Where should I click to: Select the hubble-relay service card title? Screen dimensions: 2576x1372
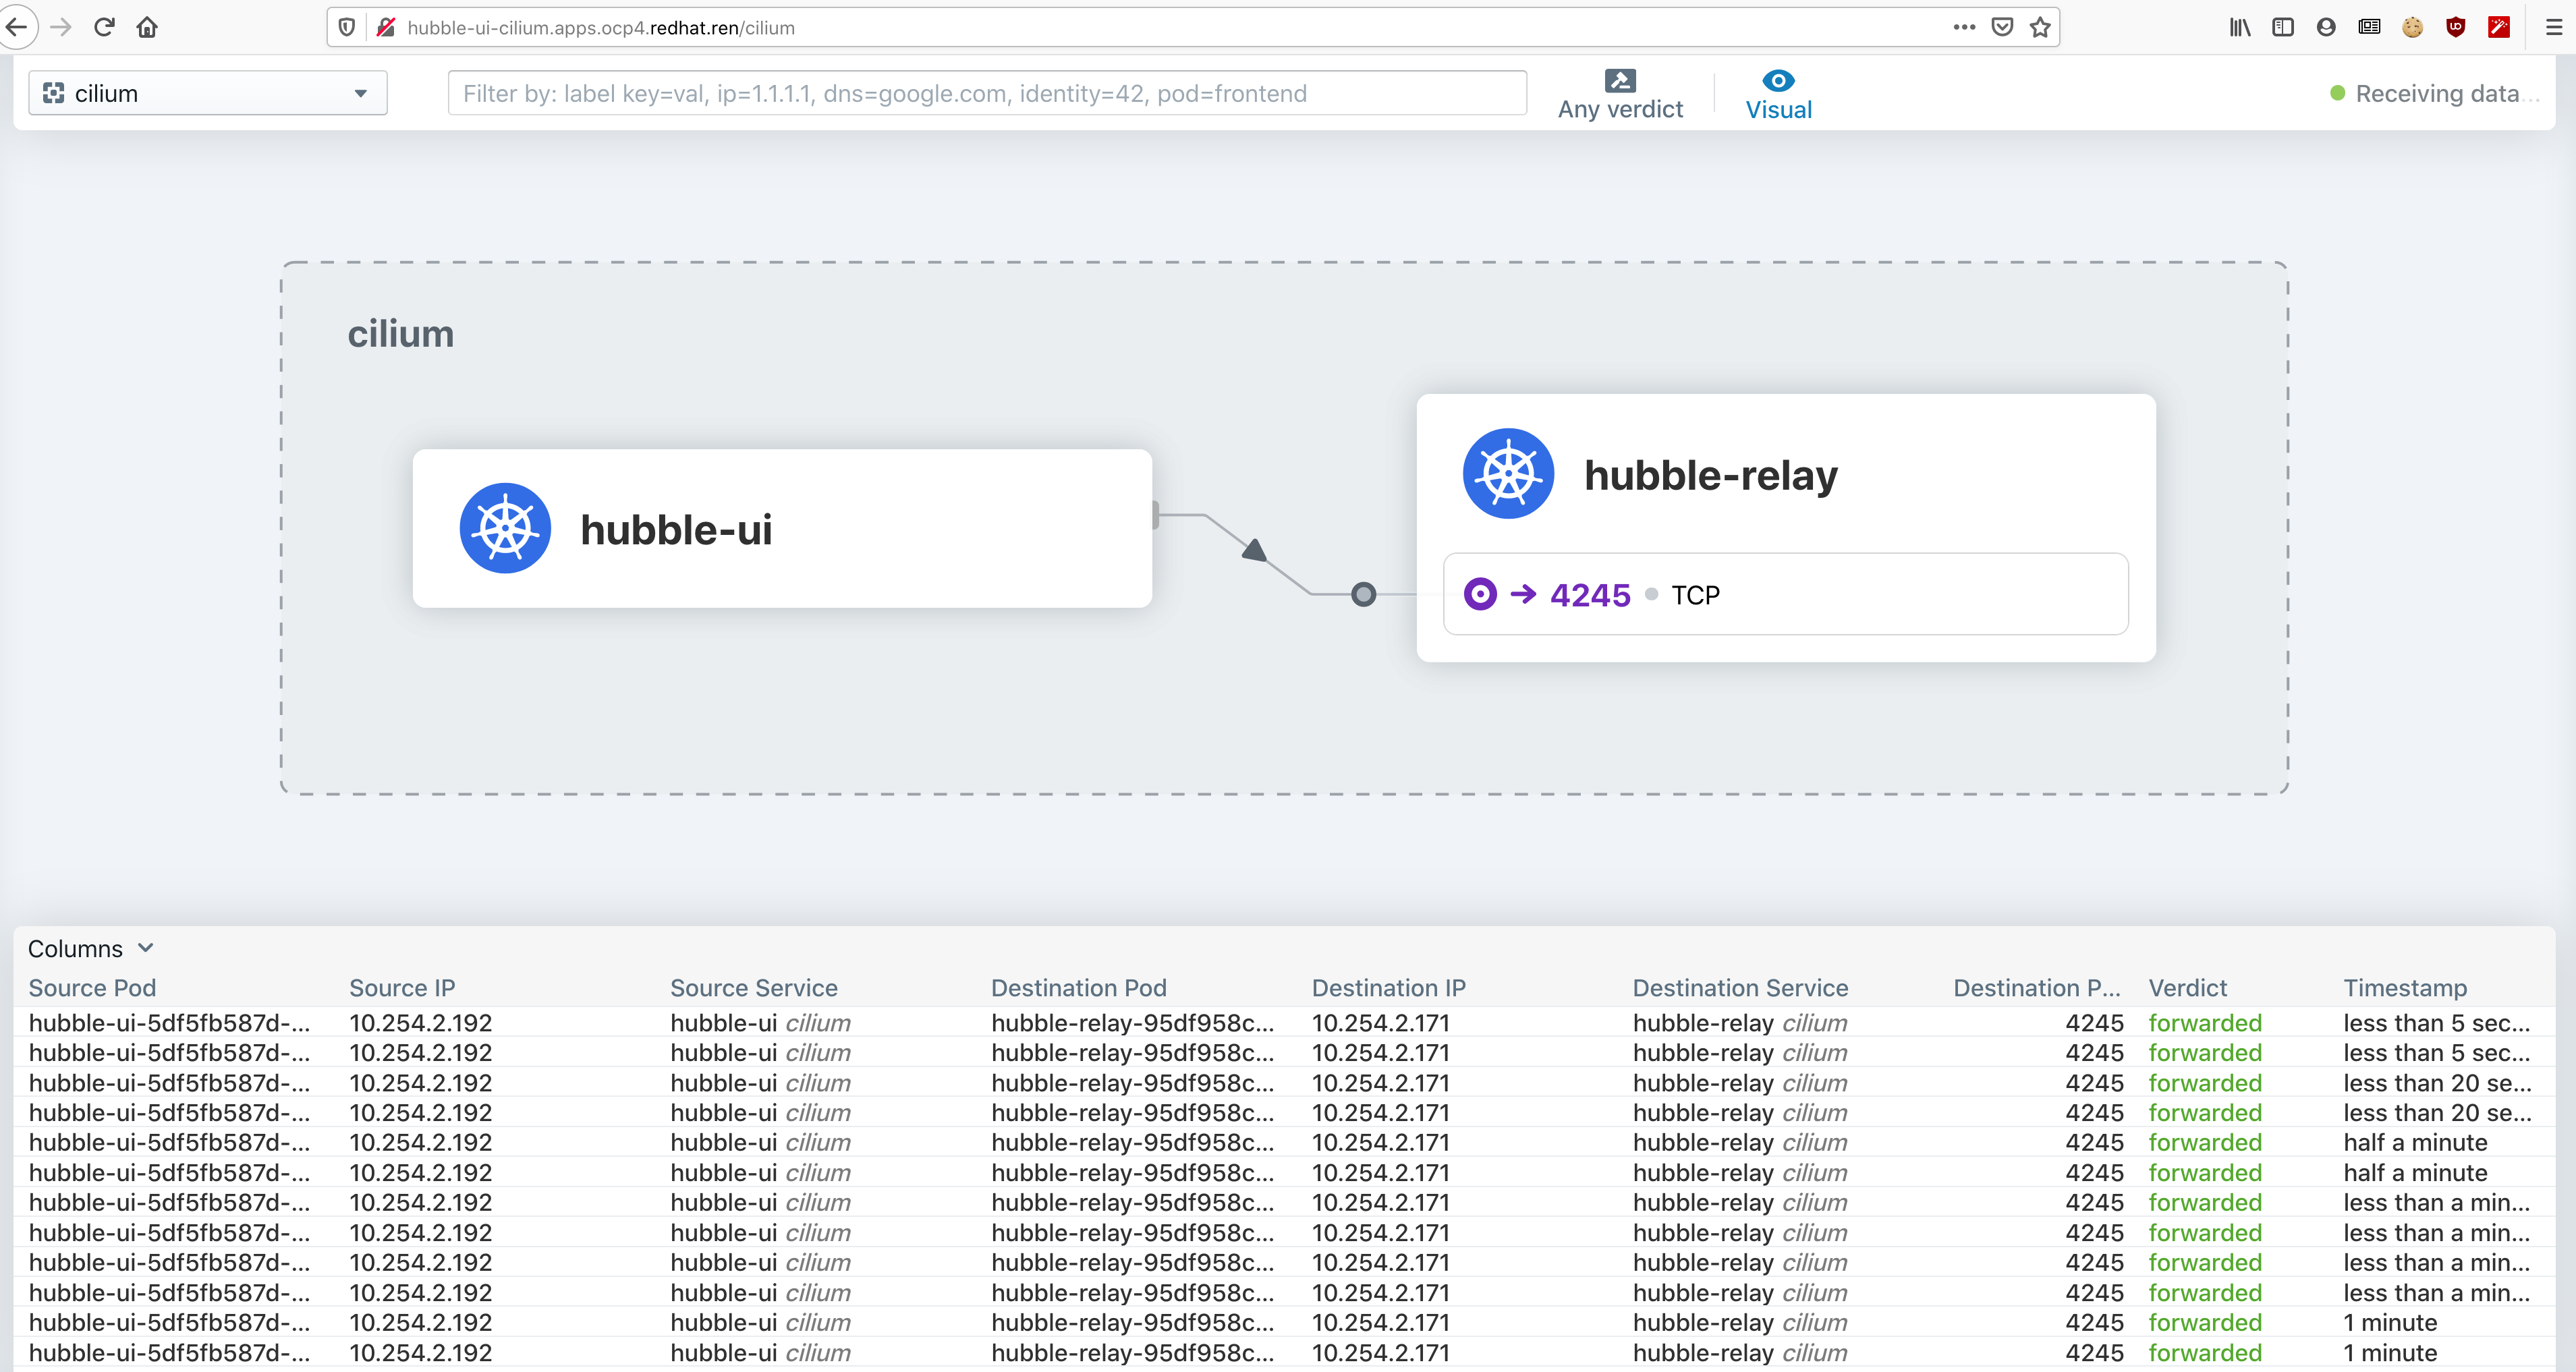[1710, 475]
